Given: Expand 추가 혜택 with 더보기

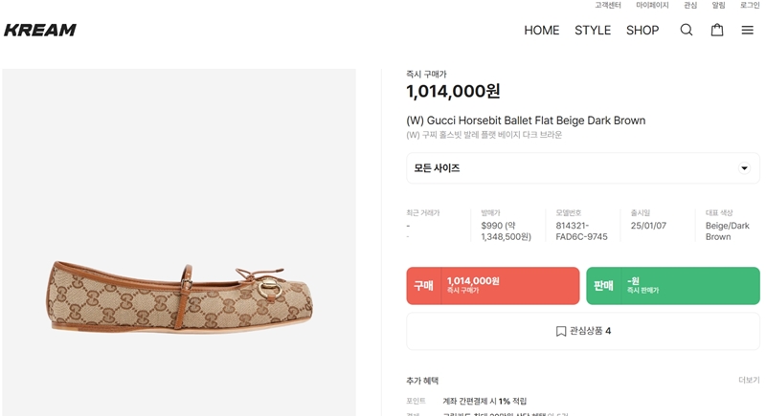Looking at the screenshot, I should pyautogui.click(x=748, y=380).
